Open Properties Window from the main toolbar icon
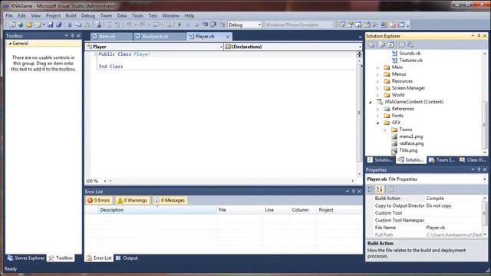This screenshot has width=491, height=276. tap(350, 25)
